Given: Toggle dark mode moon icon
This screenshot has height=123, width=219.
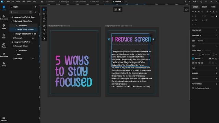Looking at the screenshot, I should click(x=201, y=2).
